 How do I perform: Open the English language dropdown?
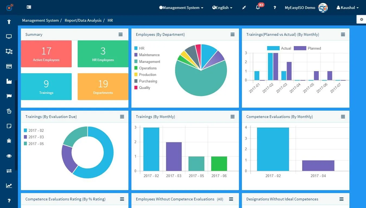[x=222, y=8]
